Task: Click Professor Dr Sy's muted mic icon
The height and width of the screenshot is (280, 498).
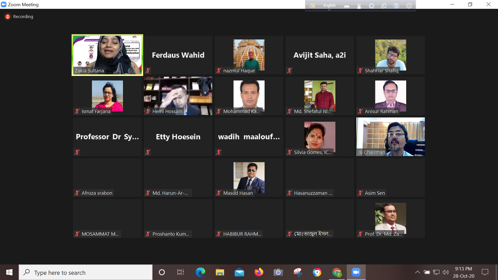Action: [77, 152]
